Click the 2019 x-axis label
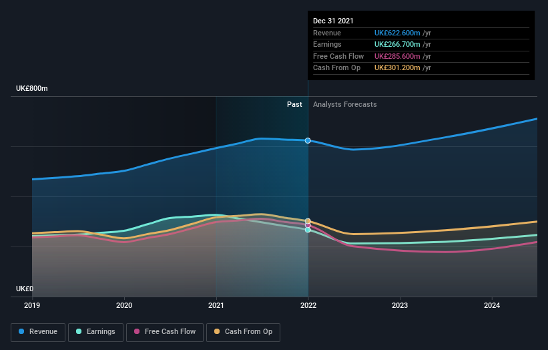The width and height of the screenshot is (548, 350). point(32,306)
